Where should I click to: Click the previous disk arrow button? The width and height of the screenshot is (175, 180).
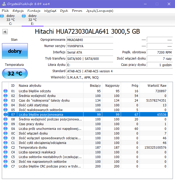coord(5,32)
